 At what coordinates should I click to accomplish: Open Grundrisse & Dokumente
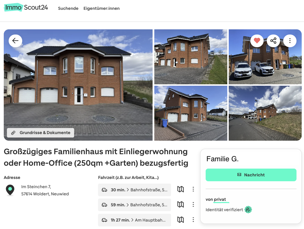point(40,133)
